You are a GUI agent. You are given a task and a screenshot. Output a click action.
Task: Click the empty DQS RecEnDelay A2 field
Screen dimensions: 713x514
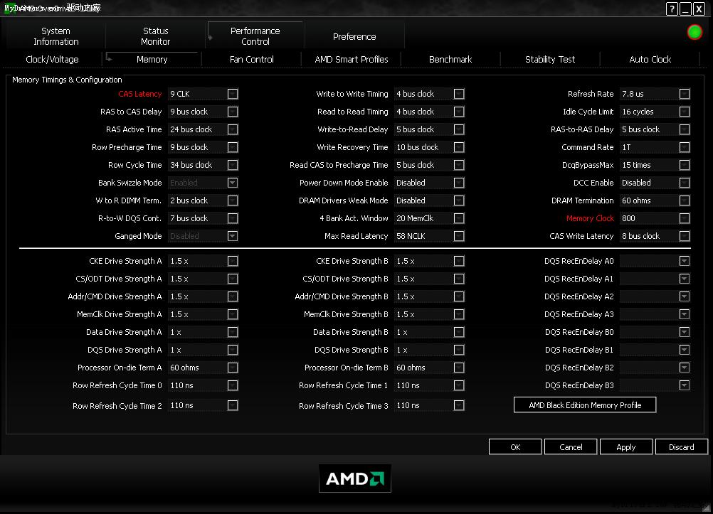(650, 296)
